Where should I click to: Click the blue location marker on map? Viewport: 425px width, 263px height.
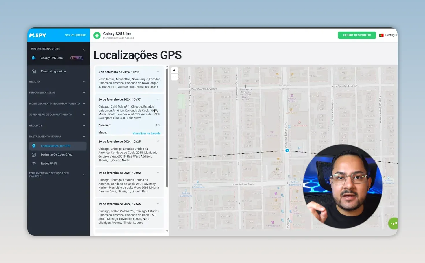287,150
